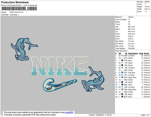Click the right-side hammerhead shark design
Viewport: 151px width, 117px height.
[x=93, y=79]
